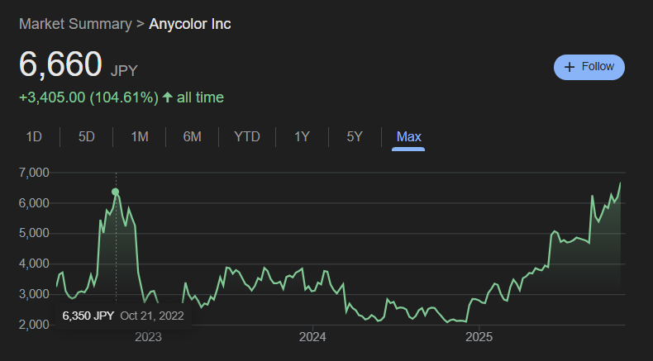Click the 6,660 JPY current price
This screenshot has height=361, width=653.
pos(79,65)
